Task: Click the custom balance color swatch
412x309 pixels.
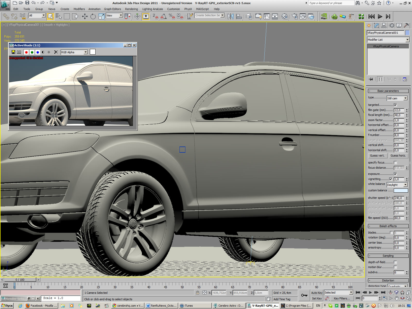Action: coord(401,191)
